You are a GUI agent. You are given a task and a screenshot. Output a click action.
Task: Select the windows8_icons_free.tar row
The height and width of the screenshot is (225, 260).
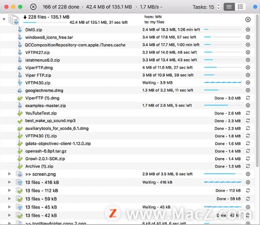point(127,37)
